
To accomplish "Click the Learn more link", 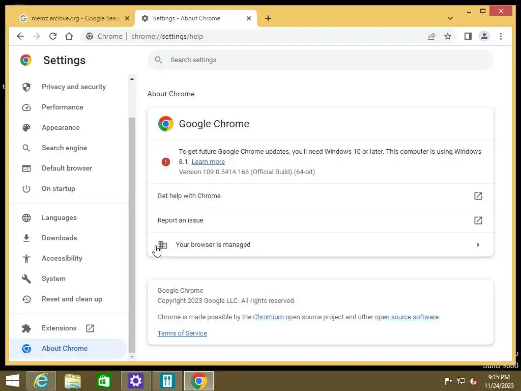I will [x=208, y=161].
